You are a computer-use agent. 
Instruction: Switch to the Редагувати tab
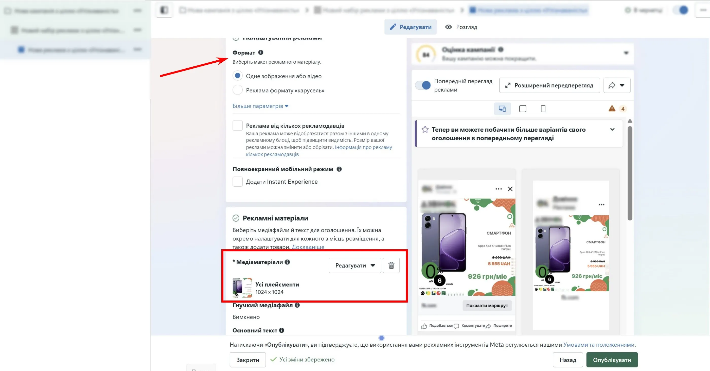410,27
